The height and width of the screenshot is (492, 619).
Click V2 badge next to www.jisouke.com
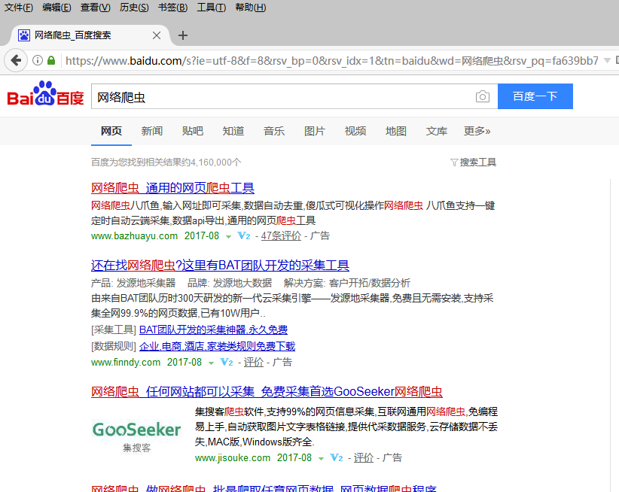337,457
